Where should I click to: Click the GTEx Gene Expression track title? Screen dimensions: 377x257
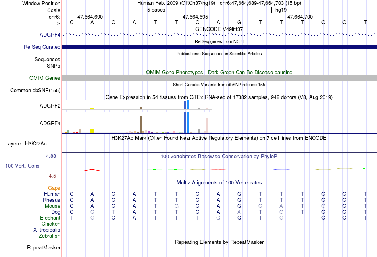219,97
